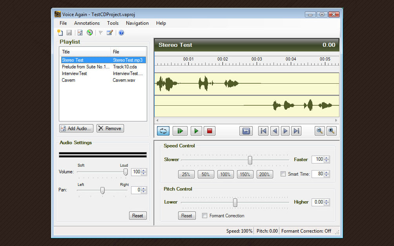Click the Help question mark icon
394x246 pixels.
click(121, 33)
